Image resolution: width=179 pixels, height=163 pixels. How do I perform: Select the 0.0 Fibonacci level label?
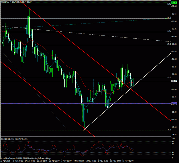pos(170,130)
